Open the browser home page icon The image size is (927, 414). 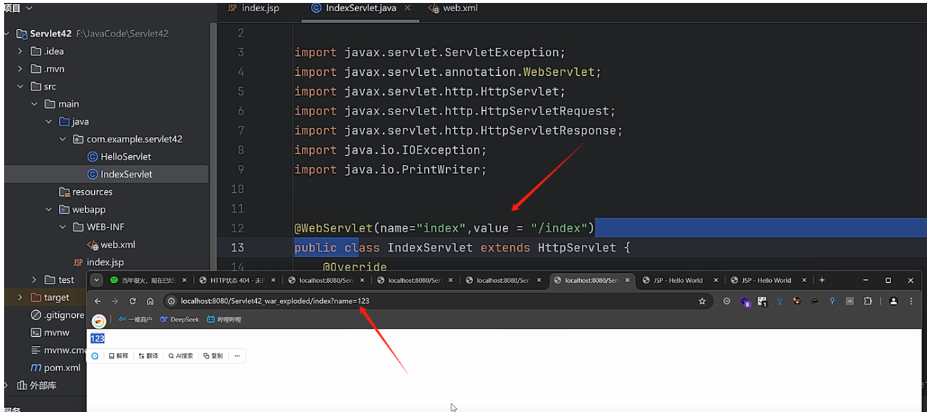[x=150, y=301]
